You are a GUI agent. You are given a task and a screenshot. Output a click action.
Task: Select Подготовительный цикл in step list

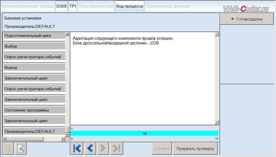[34, 36]
